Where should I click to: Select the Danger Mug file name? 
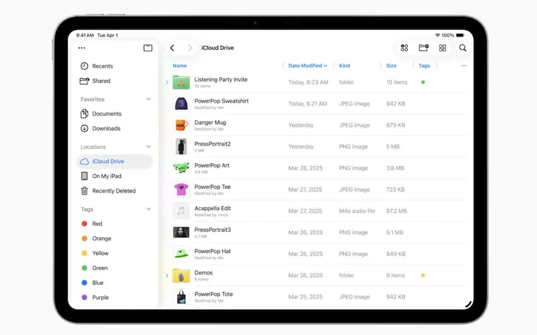210,123
